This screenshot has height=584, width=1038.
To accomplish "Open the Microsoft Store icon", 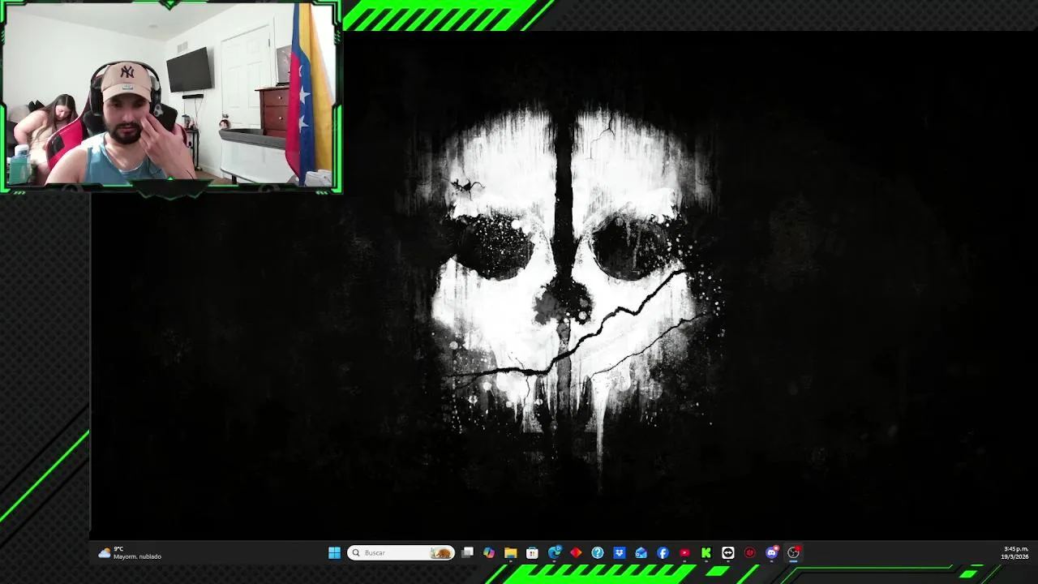I will click(532, 552).
